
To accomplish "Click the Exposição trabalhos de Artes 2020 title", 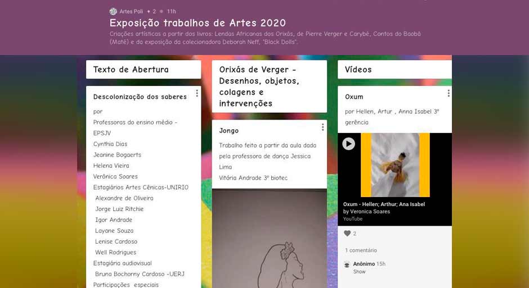I will pyautogui.click(x=198, y=23).
